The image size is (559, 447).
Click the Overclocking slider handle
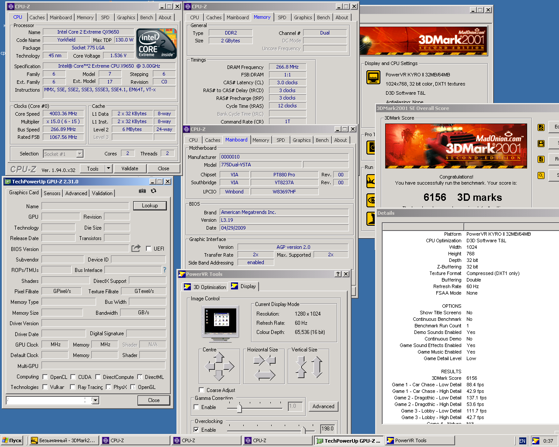click(x=304, y=430)
